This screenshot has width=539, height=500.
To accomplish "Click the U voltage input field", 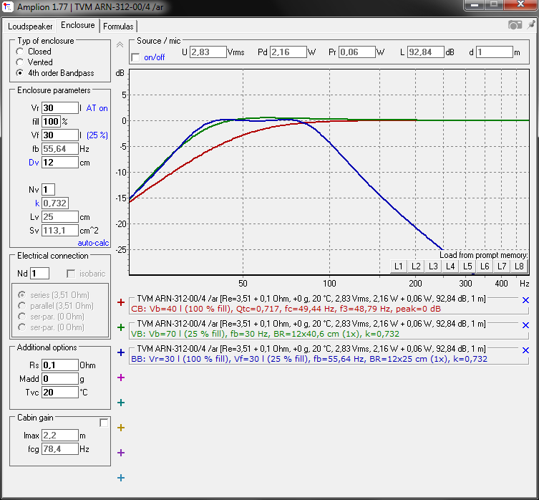I will click(208, 52).
